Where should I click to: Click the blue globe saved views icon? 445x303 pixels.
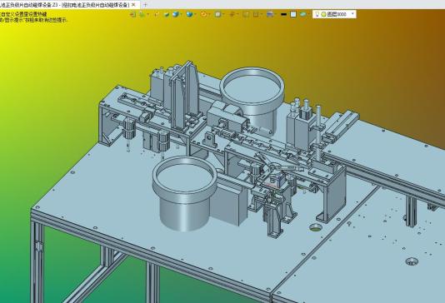189,14
